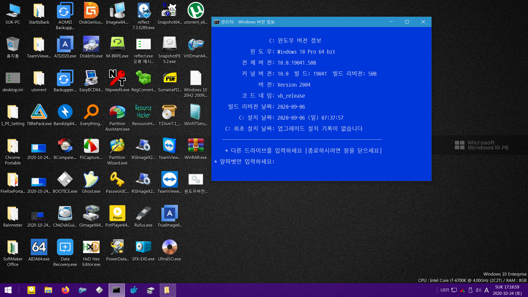The image size is (528, 297).
Task: Launch the PotPlayer64 desktop icon
Action: [x=117, y=216]
